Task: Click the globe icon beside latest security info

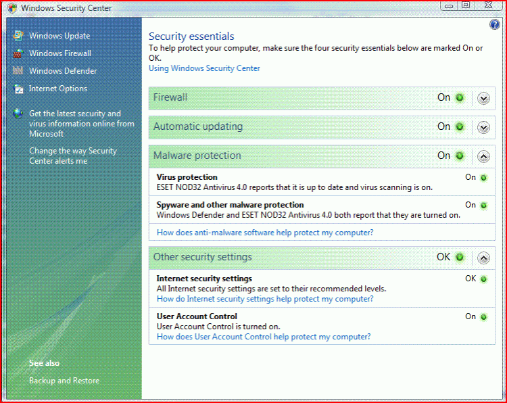Action: coord(18,114)
